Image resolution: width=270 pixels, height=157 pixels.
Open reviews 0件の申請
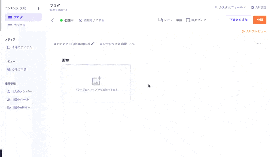[17, 70]
